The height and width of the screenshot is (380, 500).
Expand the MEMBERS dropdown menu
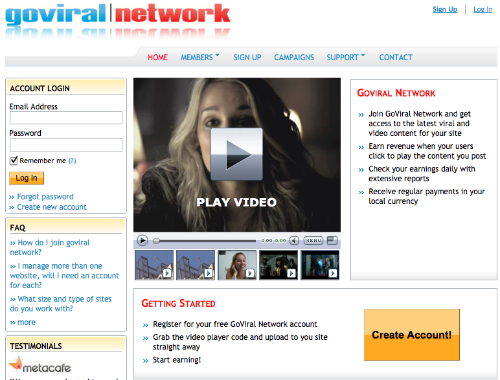(200, 58)
